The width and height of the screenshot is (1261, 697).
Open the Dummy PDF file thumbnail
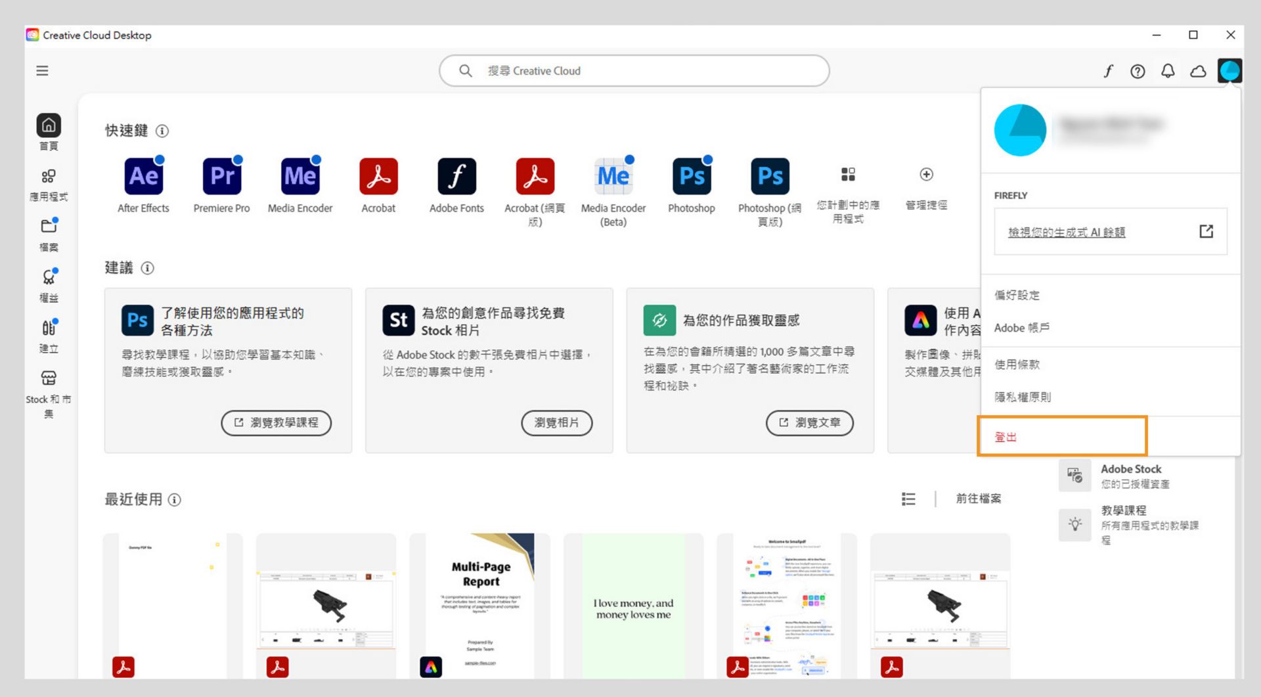click(x=173, y=606)
